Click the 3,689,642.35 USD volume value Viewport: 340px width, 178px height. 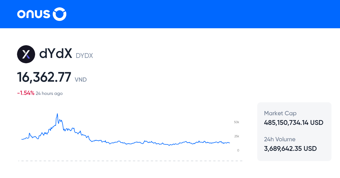coord(290,149)
